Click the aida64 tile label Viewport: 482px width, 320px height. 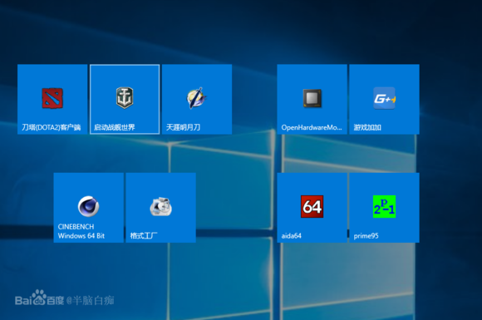click(x=291, y=236)
